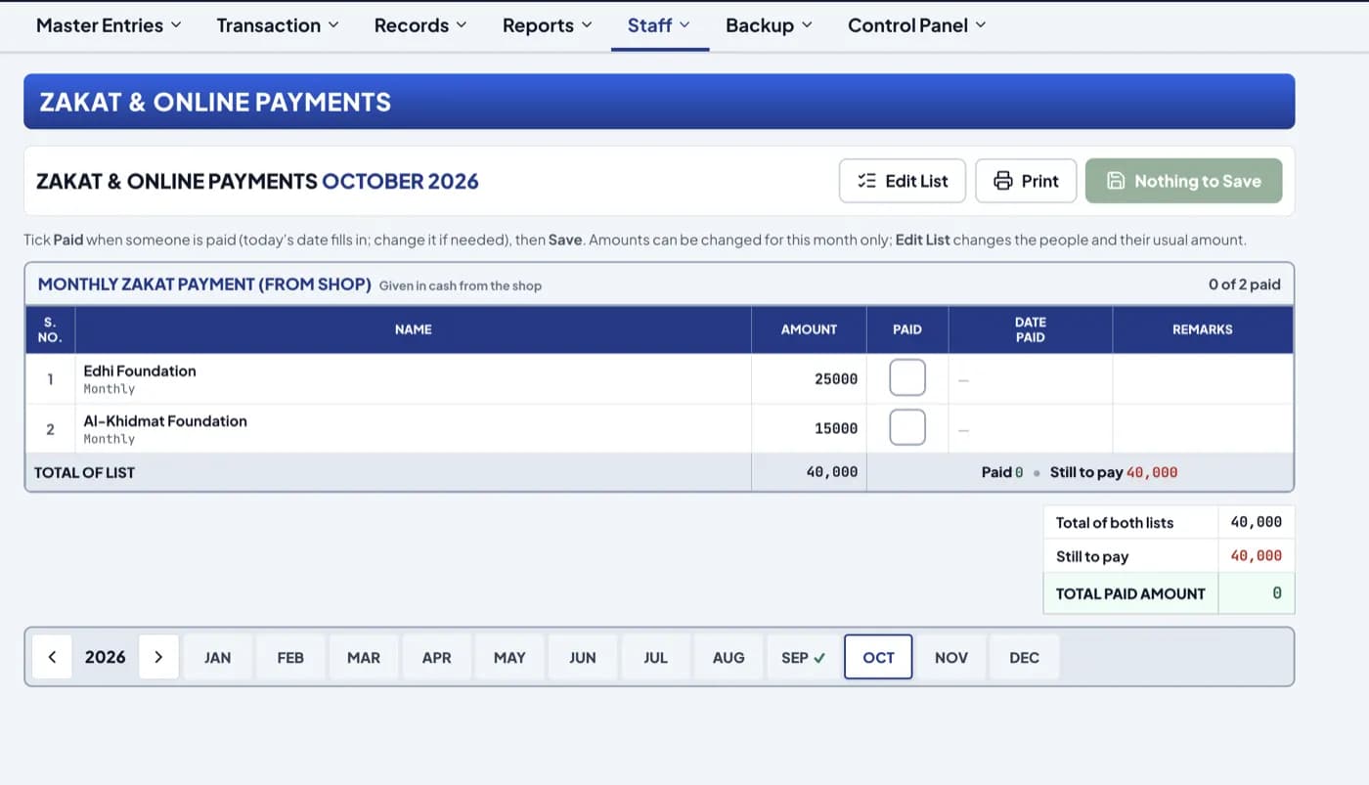Image resolution: width=1369 pixels, height=785 pixels.
Task: Edit the 15000 amount for Al-Khidmat Foundation
Action: click(x=809, y=428)
